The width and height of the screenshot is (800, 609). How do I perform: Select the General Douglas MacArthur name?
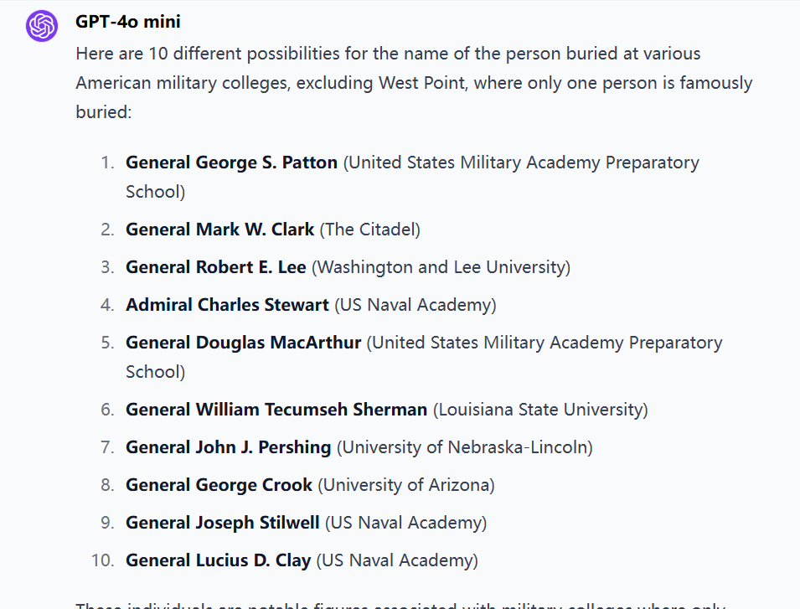243,343
